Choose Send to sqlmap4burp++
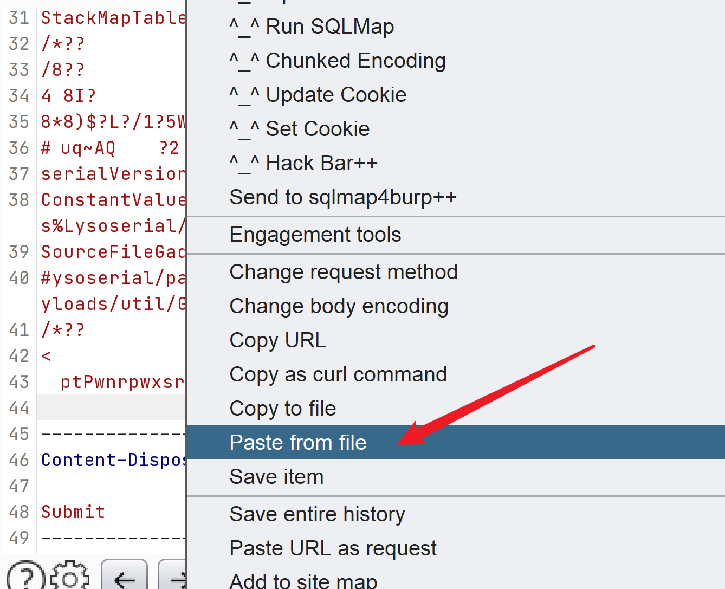Screen dimensions: 725x589 [343, 197]
